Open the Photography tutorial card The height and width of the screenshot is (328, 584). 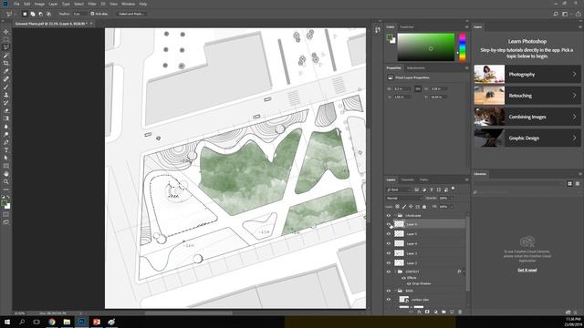click(527, 75)
